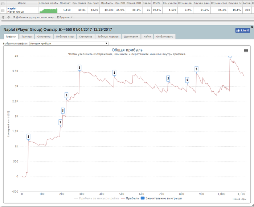This screenshot has width=254, height=207.
Task: Sort by the Прибыль column header
Action: [107, 3]
